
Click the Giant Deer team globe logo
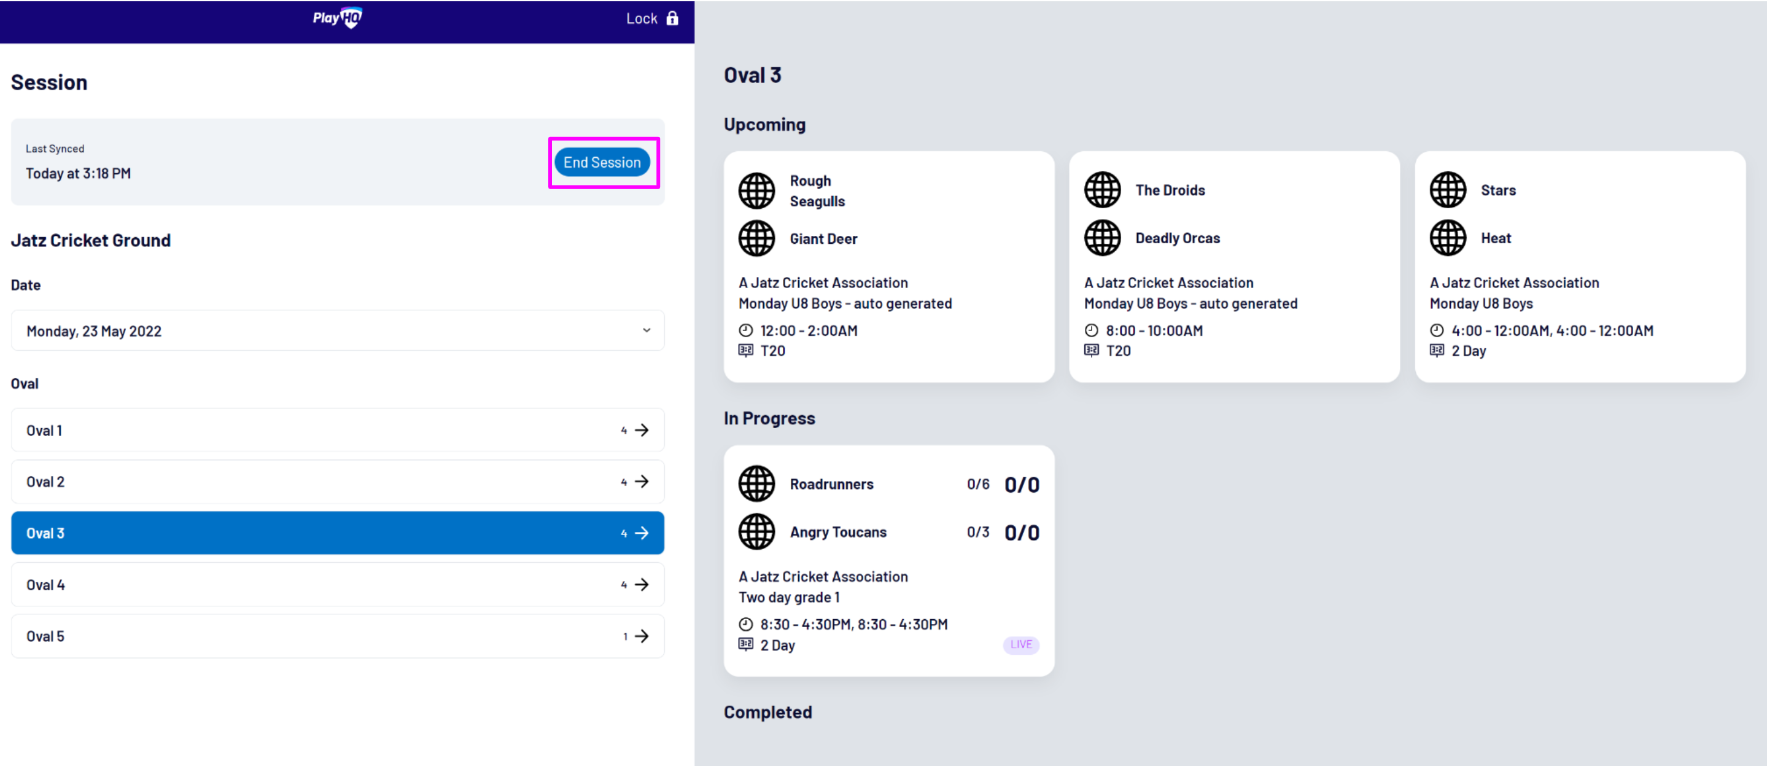(756, 238)
